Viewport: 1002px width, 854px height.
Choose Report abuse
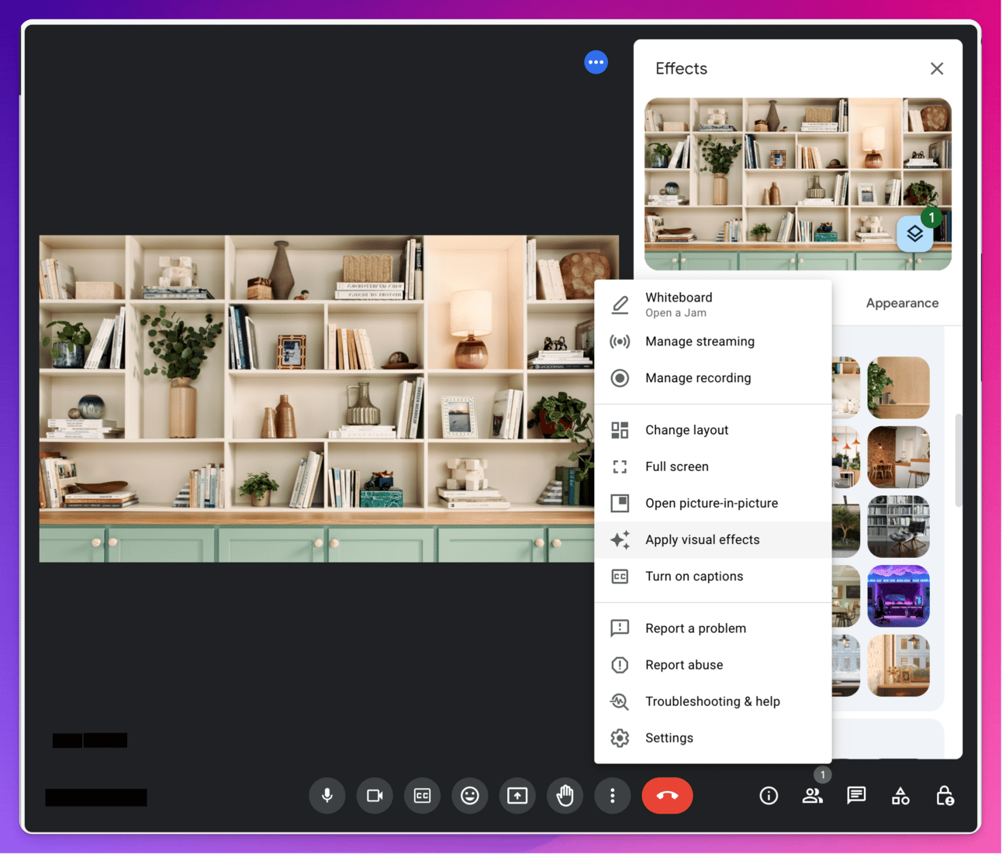[x=713, y=665]
